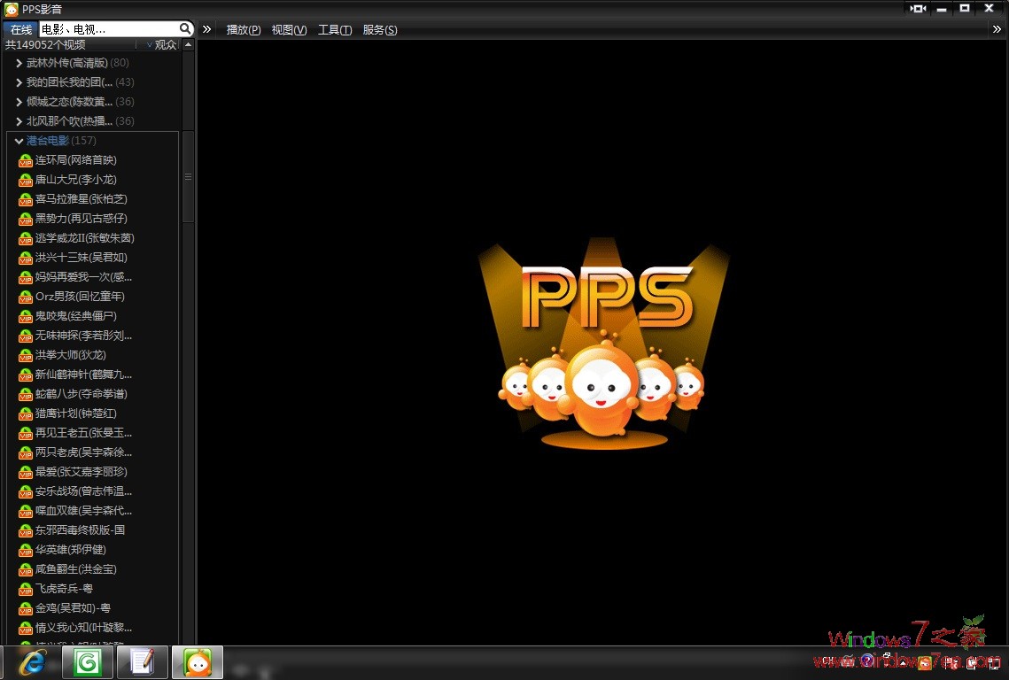The width and height of the screenshot is (1009, 680).
Task: Play 唐山大兄(李小龙) from the list
Action: pos(75,180)
